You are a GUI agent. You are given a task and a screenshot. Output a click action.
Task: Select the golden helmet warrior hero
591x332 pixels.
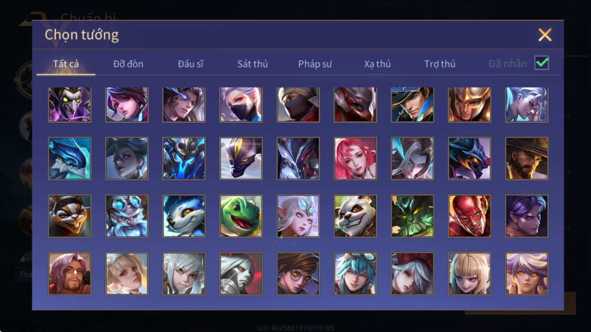tap(470, 105)
